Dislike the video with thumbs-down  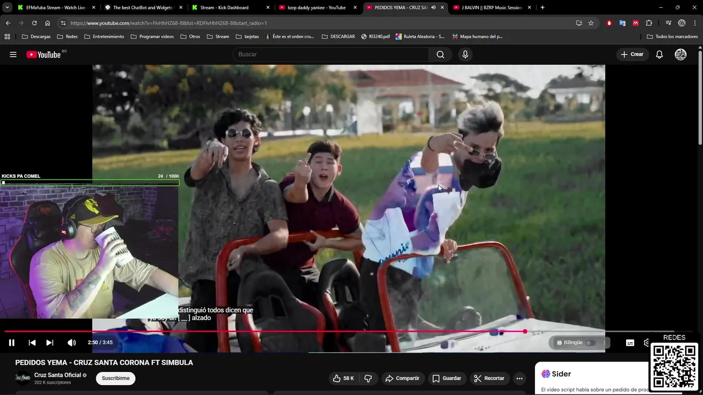point(368,378)
